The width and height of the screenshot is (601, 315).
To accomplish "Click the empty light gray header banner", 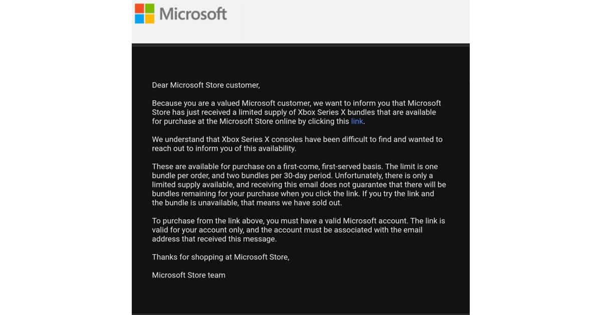I will click(x=351, y=22).
